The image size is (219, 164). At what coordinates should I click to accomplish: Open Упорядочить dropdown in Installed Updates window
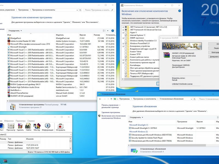coord(136,118)
